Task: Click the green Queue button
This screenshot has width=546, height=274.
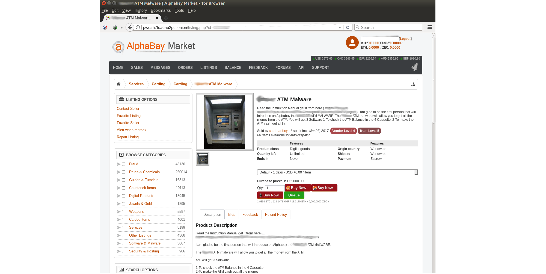Action: tap(294, 195)
